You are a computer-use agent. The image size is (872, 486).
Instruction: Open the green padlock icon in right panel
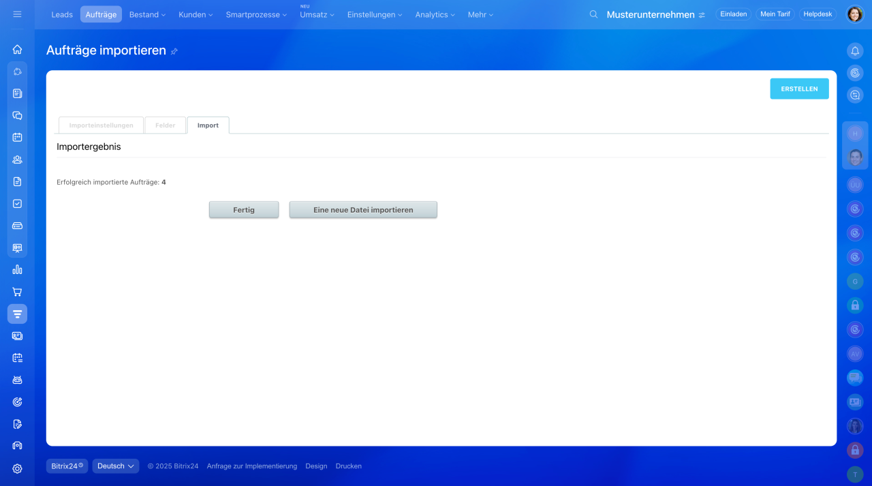[x=855, y=305]
